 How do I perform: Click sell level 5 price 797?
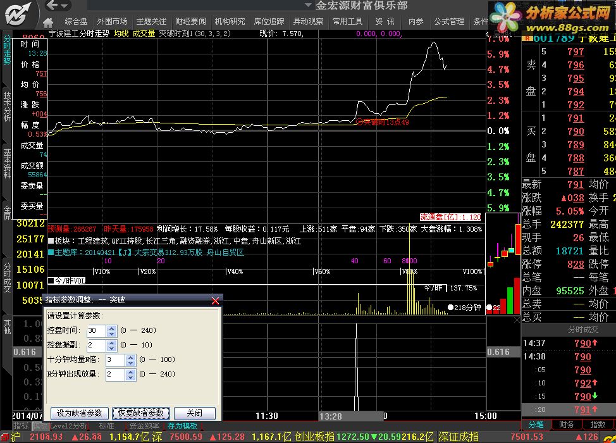tap(576, 51)
